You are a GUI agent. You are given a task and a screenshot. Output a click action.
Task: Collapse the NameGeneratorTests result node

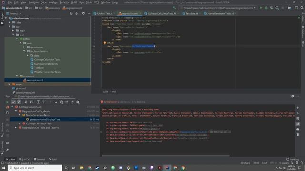pos(20,115)
